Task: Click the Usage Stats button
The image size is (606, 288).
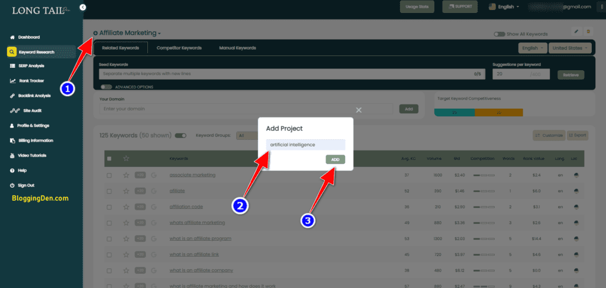Action: [417, 7]
